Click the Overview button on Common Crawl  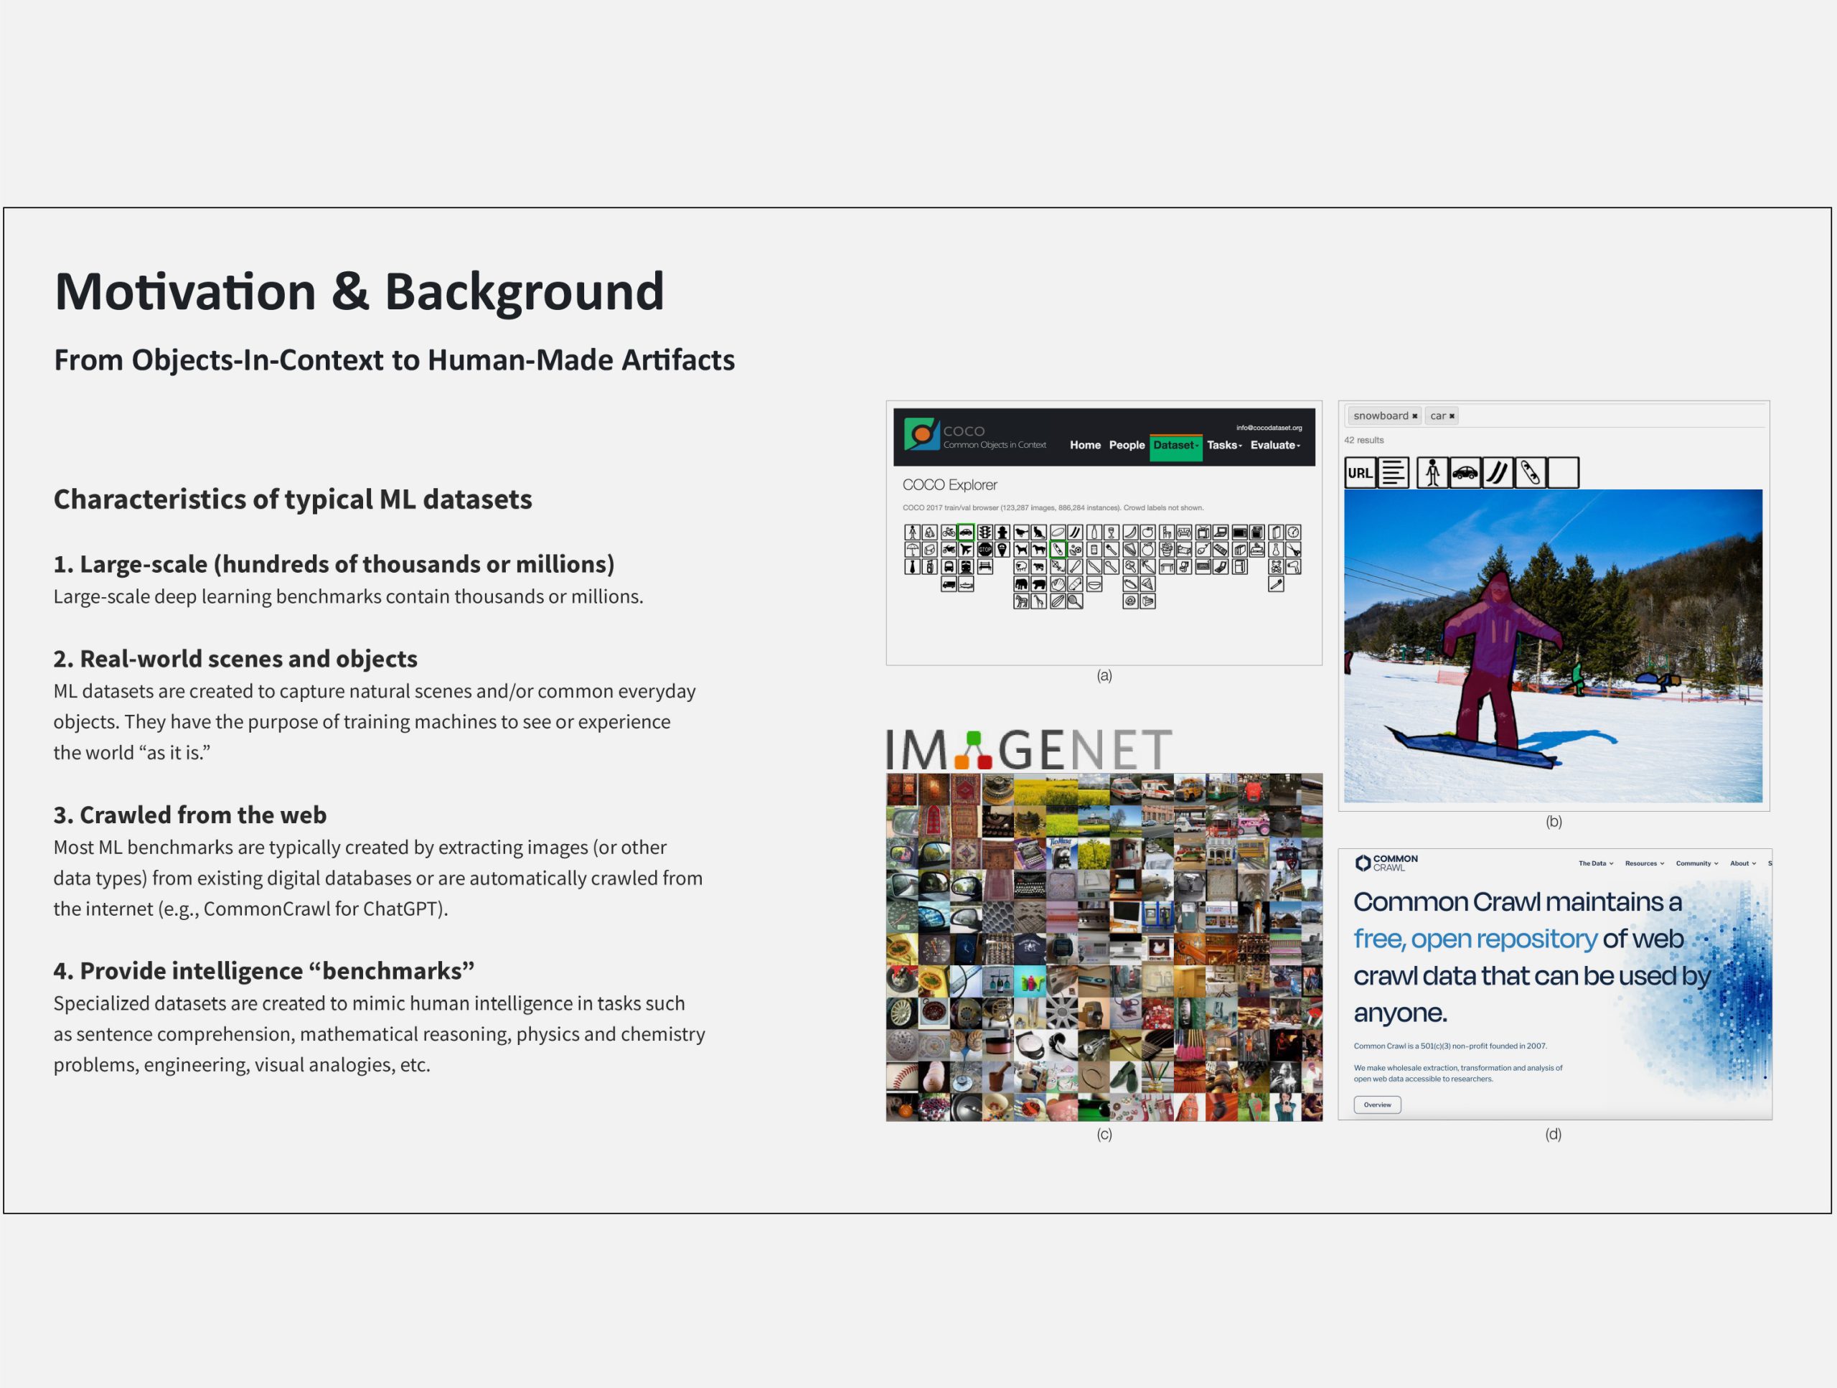(1377, 1105)
